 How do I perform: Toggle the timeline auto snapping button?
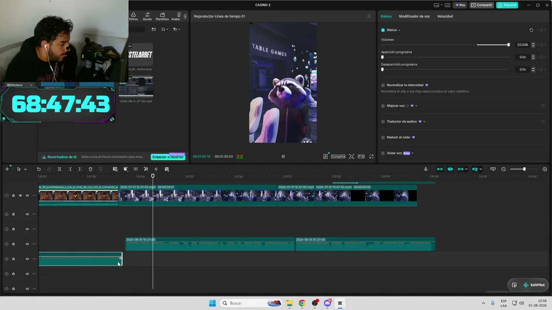[x=450, y=169]
